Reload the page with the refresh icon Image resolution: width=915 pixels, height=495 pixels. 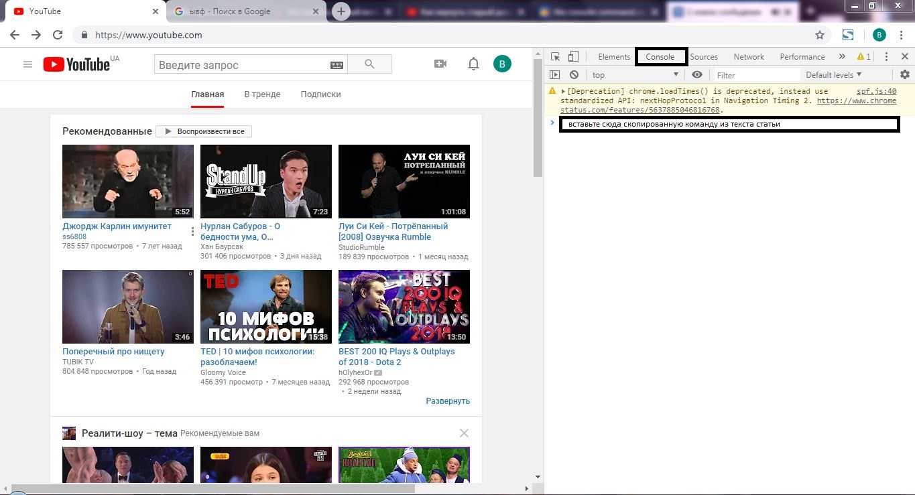coord(58,35)
